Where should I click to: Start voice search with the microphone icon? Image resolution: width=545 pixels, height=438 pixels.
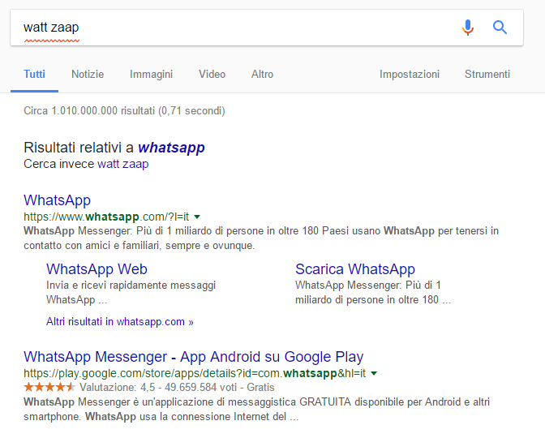tap(468, 28)
